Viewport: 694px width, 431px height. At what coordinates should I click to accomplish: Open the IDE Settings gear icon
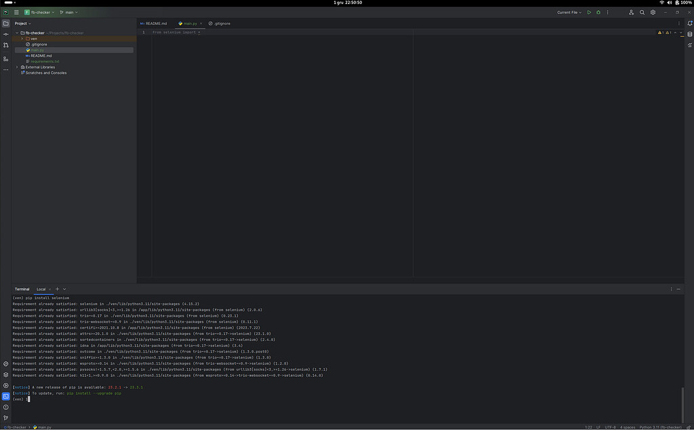653,12
